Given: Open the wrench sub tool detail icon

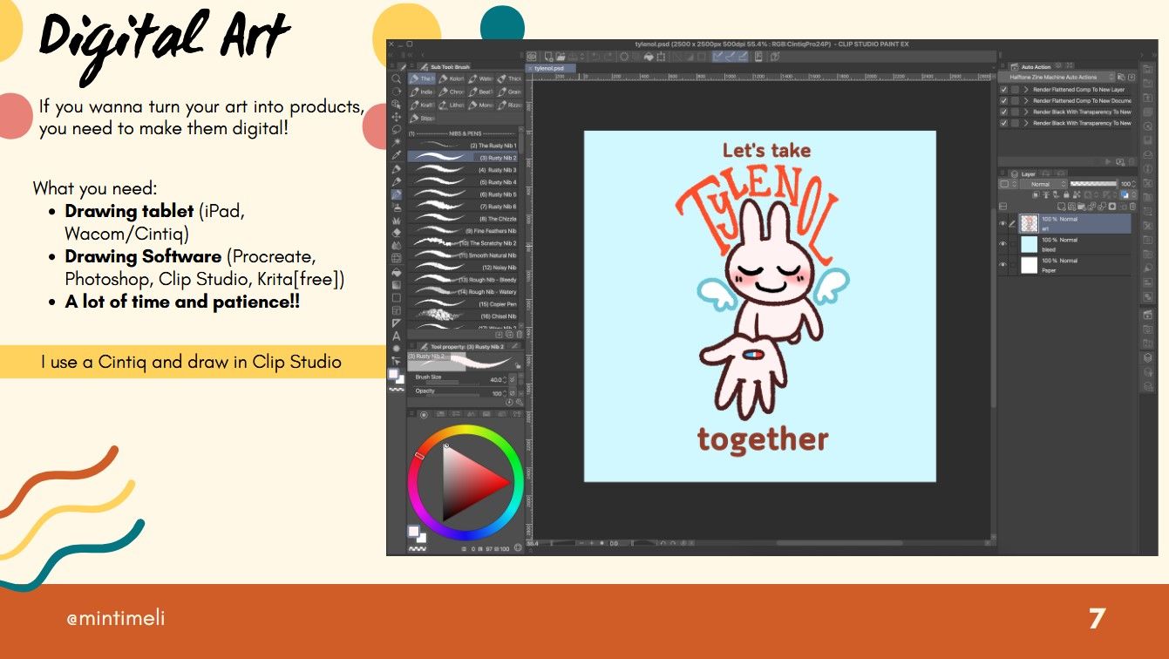Looking at the screenshot, I should pyautogui.click(x=520, y=402).
